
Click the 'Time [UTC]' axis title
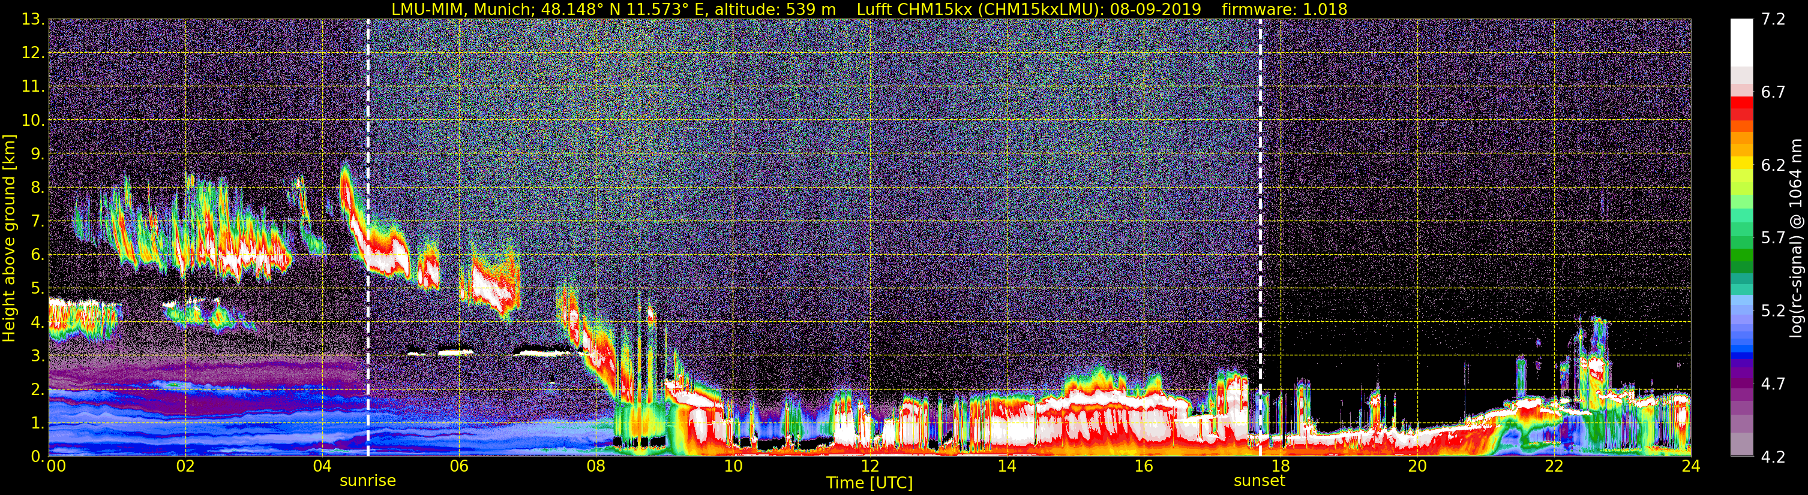[x=869, y=483]
